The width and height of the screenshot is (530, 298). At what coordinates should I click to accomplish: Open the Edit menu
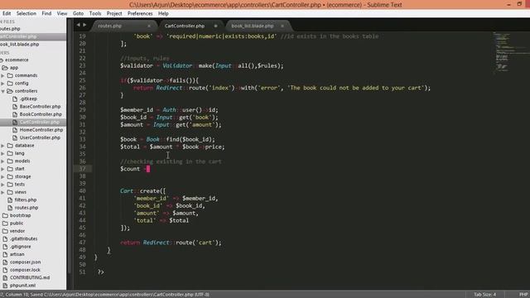[x=7, y=13]
